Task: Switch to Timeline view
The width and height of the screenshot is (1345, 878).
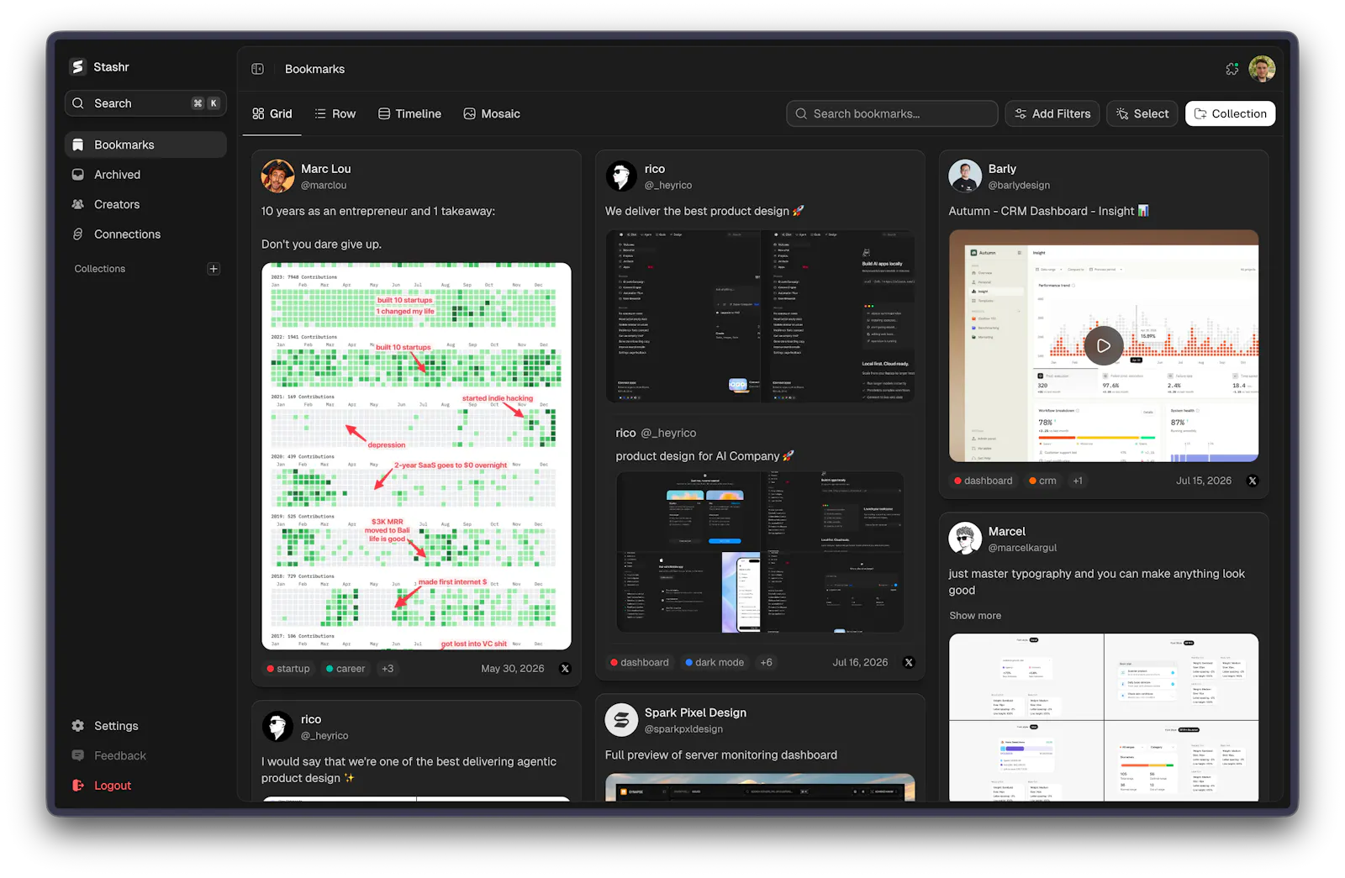Action: 409,113
